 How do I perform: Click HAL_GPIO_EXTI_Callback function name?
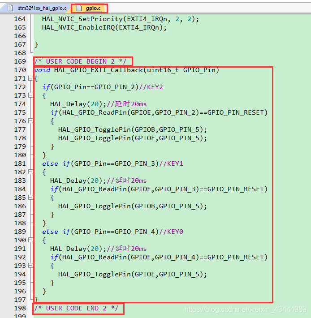pyautogui.click(x=99, y=70)
